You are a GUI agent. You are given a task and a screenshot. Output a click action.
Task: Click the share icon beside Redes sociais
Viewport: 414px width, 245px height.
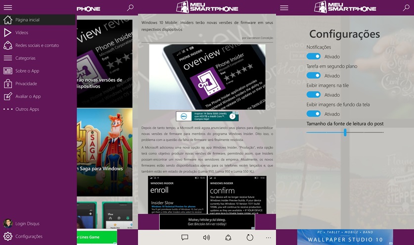(8, 45)
